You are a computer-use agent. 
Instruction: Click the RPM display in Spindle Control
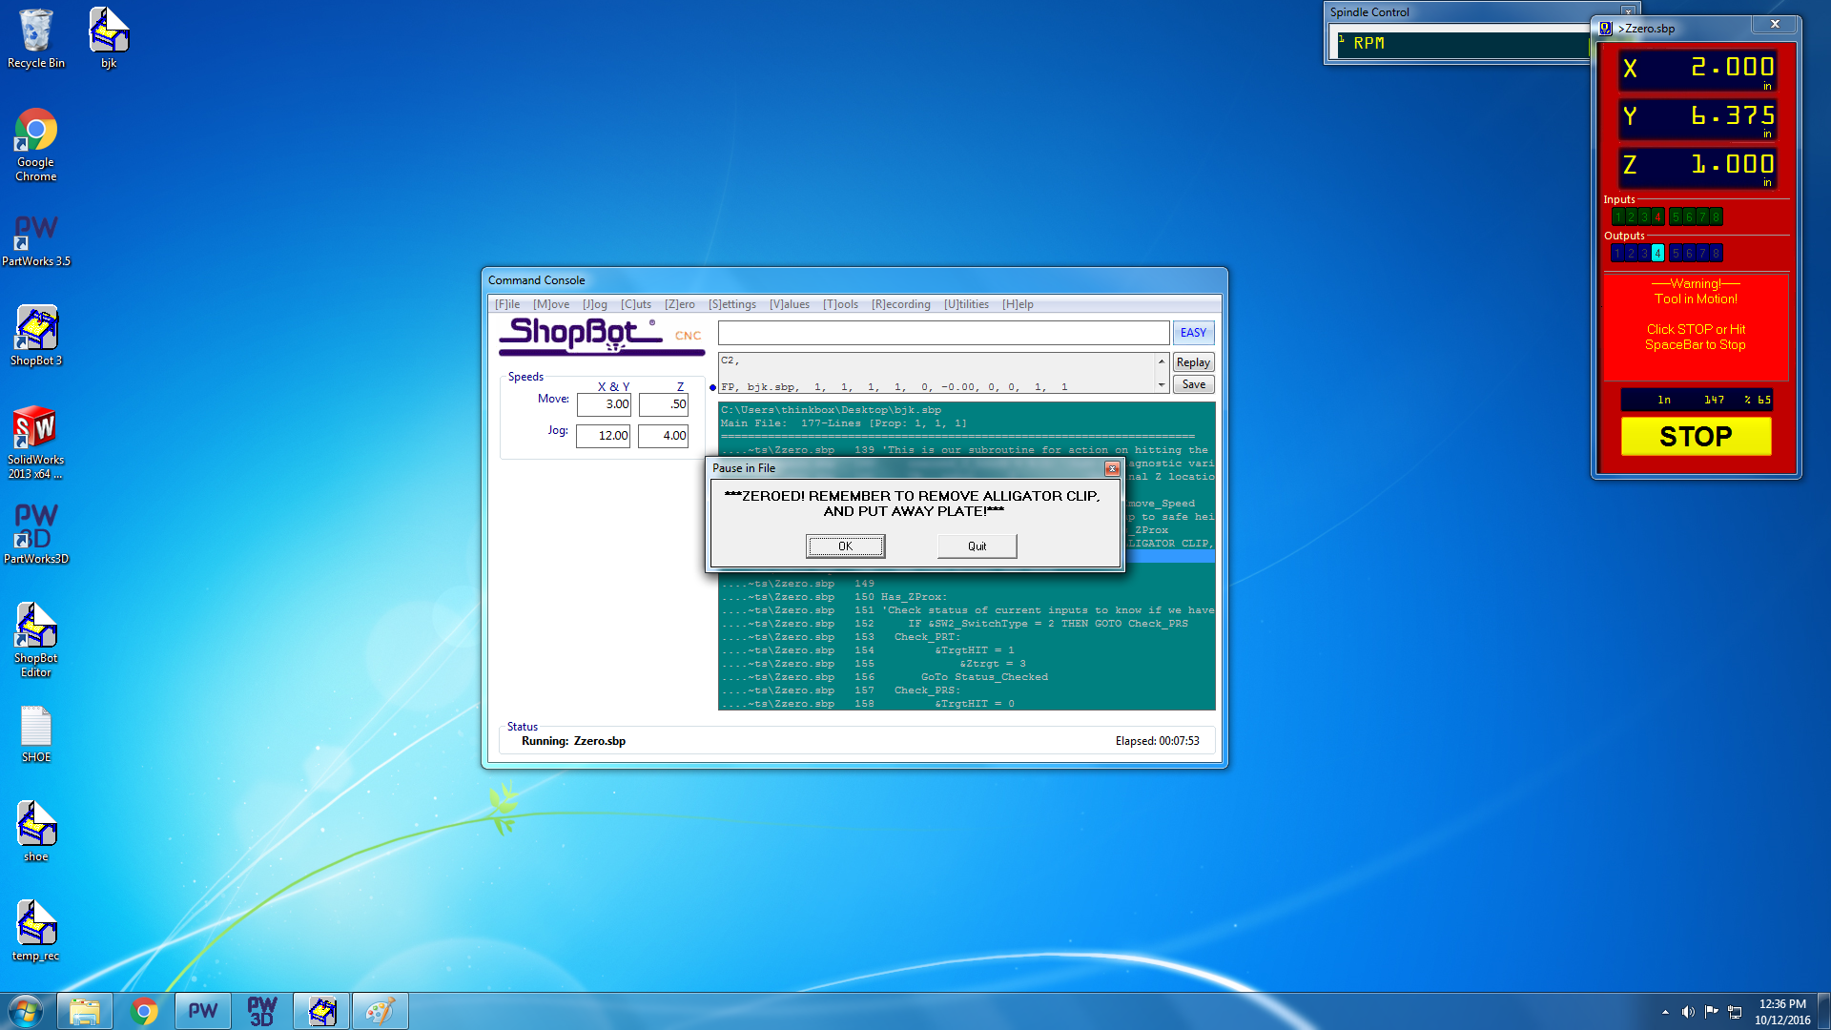(1462, 43)
